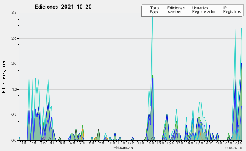Open the wikiscan.org link below chart
This screenshot has width=246, height=151.
[123, 147]
